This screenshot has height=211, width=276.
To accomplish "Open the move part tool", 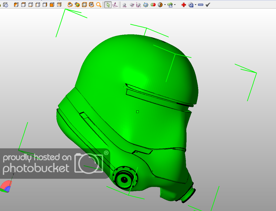I will (125, 5).
